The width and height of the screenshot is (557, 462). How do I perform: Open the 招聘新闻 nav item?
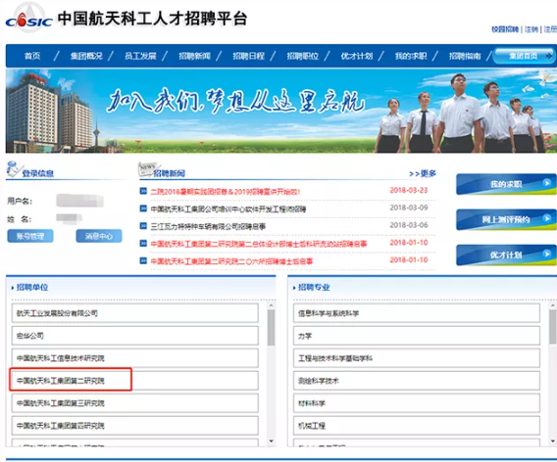coord(194,56)
